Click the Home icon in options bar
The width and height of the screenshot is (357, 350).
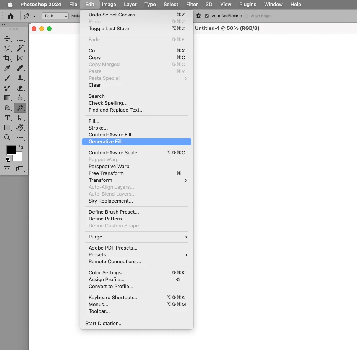point(11,16)
